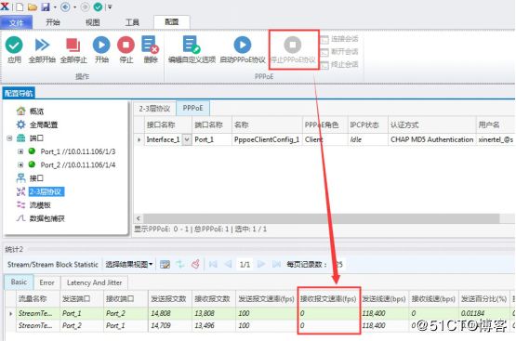The image size is (516, 341).
Task: Select the 配置 (Config) ribbon tab
Action: (x=172, y=22)
